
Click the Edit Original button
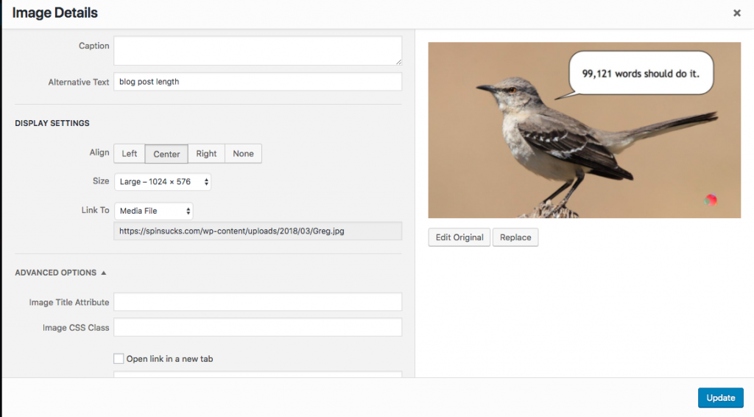[x=459, y=237]
